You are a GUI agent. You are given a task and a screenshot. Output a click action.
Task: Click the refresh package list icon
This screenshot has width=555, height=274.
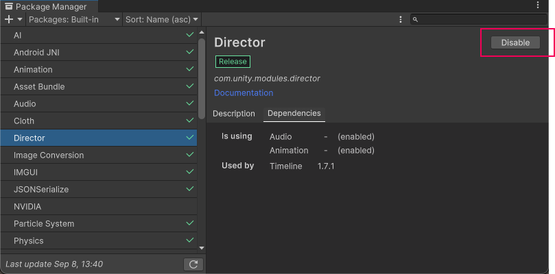193,264
